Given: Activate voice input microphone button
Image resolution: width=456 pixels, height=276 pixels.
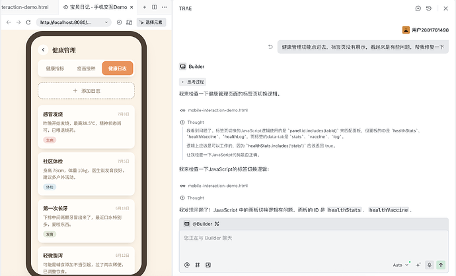Looking at the screenshot, I should tap(430, 265).
